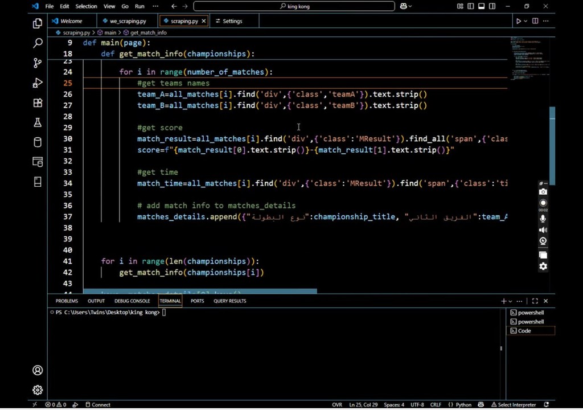Open the Explorer view in activity bar
This screenshot has height=410, width=583.
point(38,23)
